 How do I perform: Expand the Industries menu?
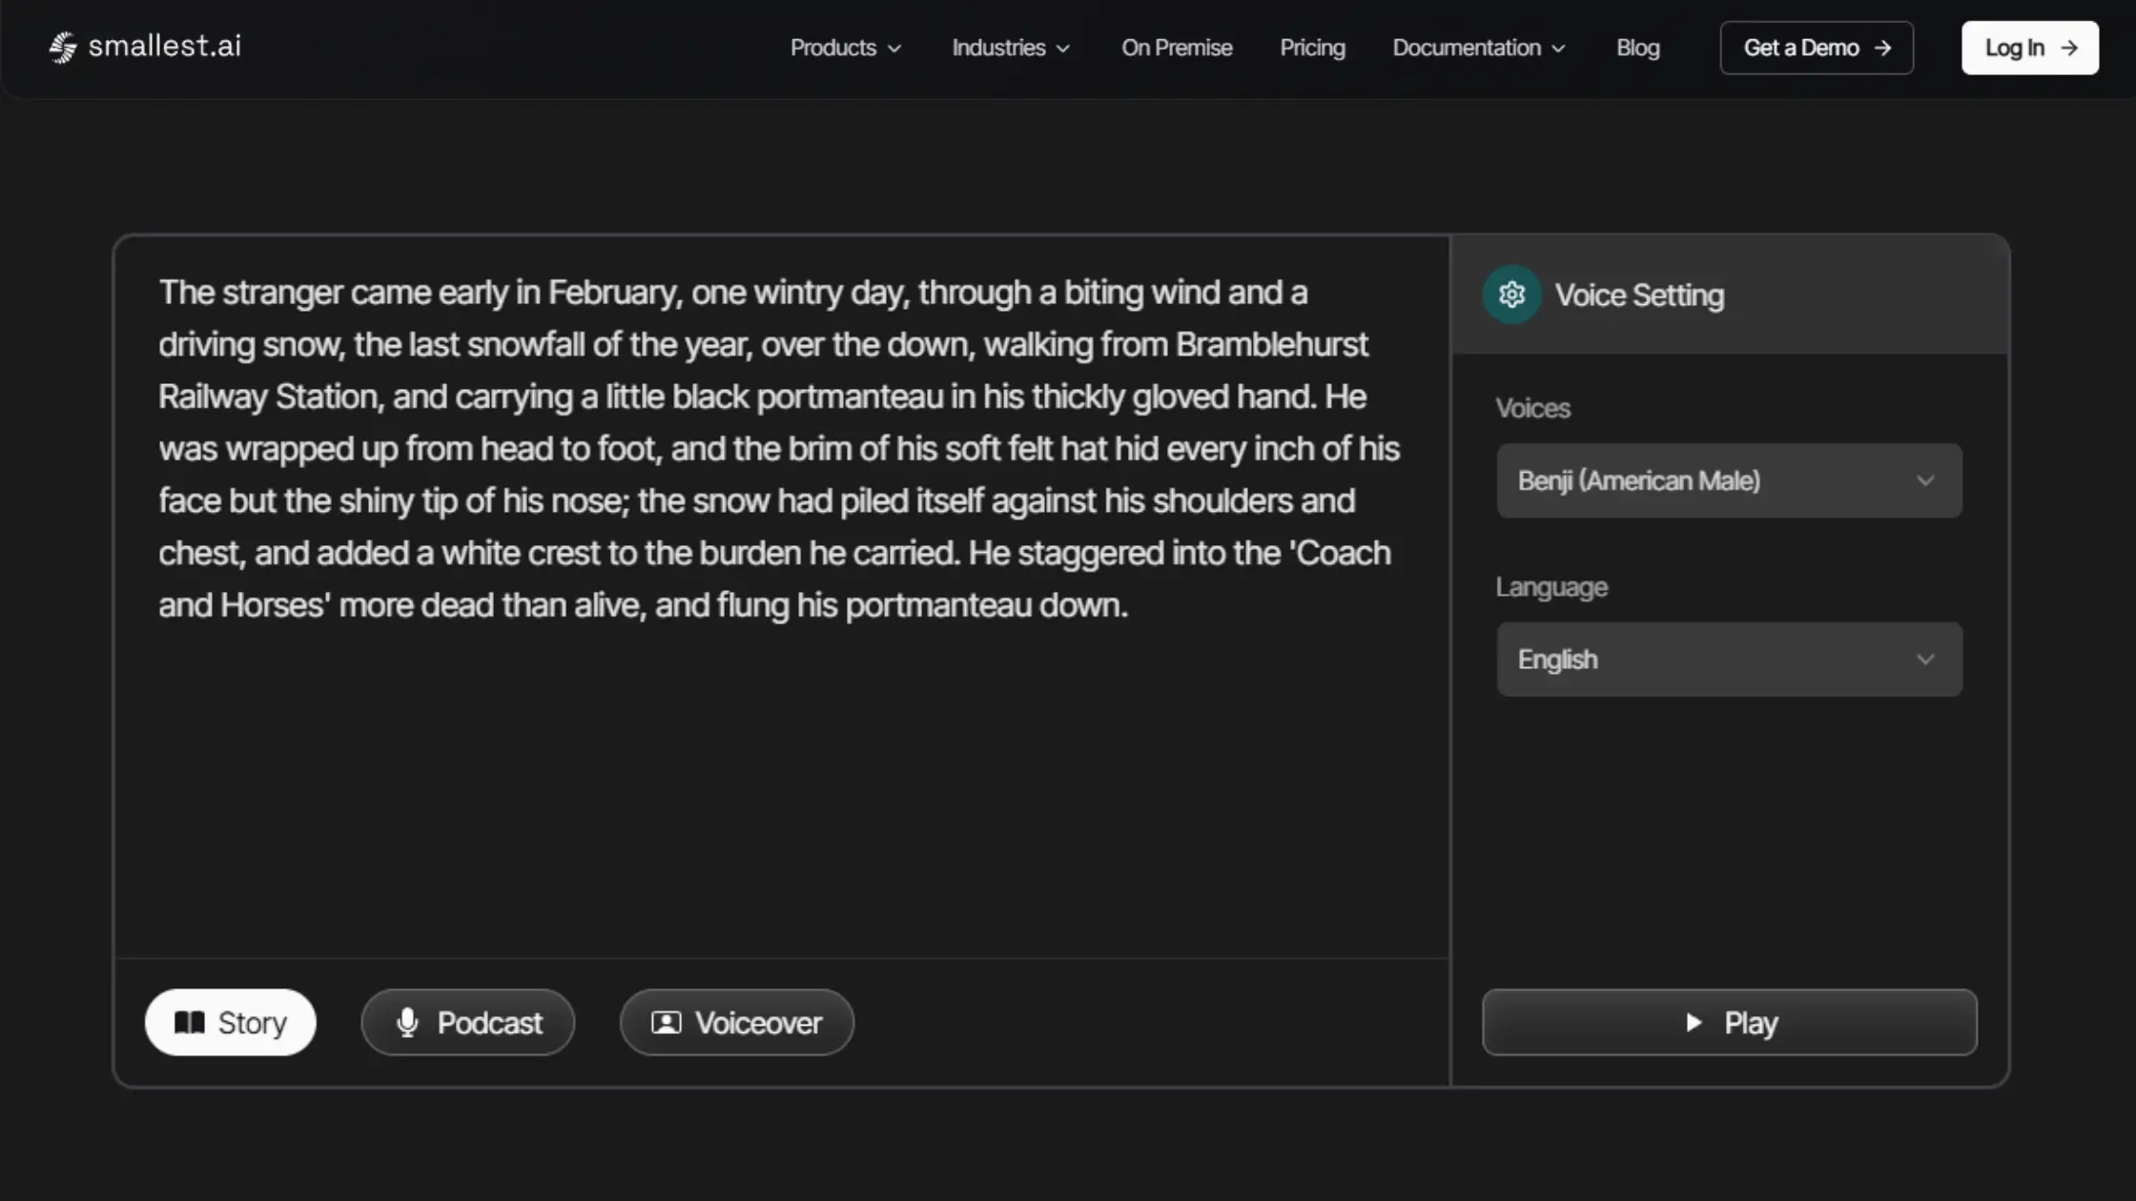pos(1011,48)
